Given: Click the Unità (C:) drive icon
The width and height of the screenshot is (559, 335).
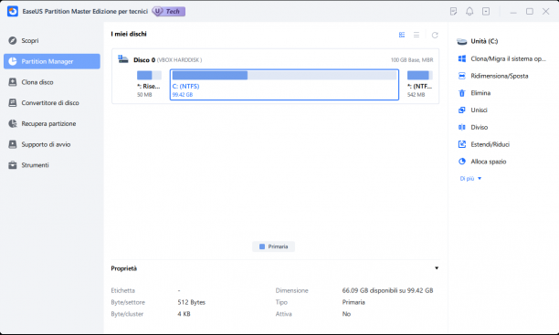Looking at the screenshot, I should coord(462,41).
